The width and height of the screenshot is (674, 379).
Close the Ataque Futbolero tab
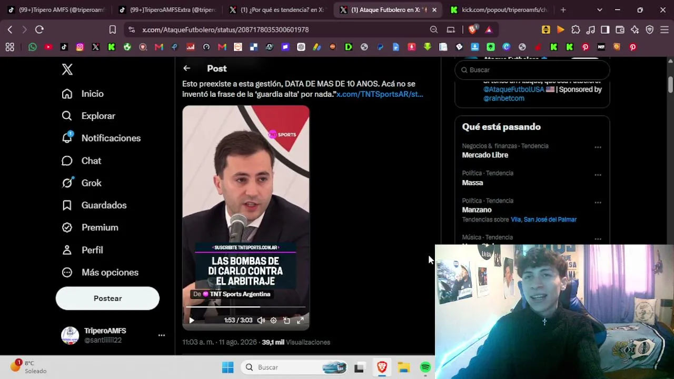(434, 9)
